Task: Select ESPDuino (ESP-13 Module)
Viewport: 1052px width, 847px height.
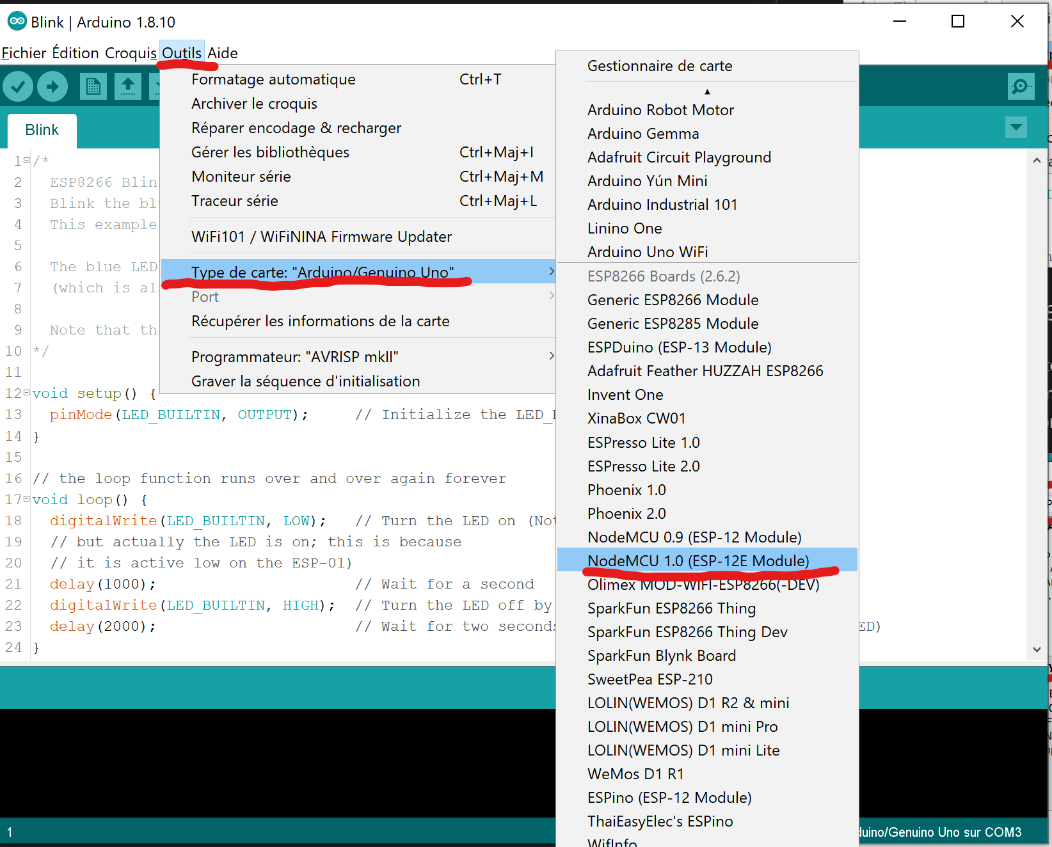Action: coord(707,347)
